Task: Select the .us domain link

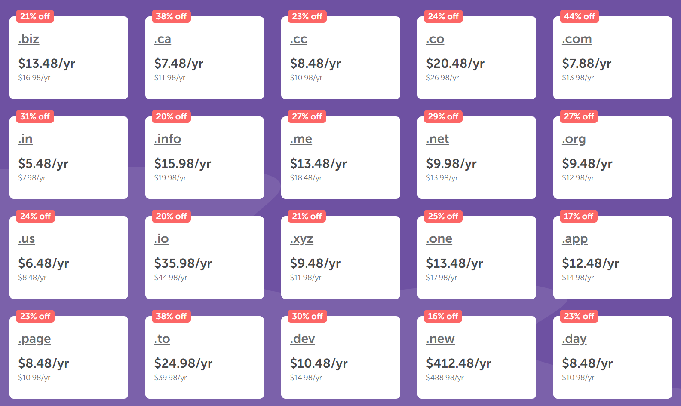Action: coord(27,239)
